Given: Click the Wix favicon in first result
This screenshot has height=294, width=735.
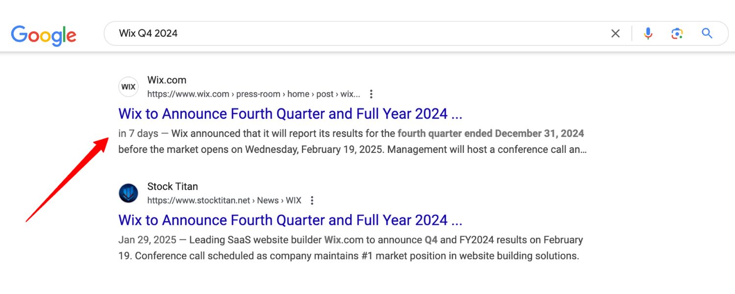Looking at the screenshot, I should coord(128,87).
